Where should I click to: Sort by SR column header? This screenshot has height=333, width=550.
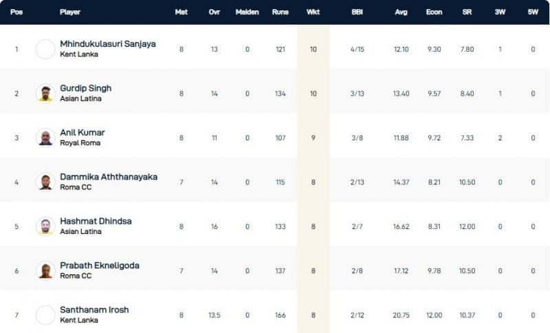click(x=467, y=12)
